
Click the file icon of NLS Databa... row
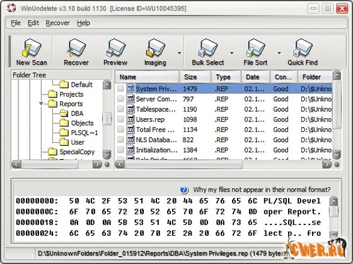(x=130, y=140)
